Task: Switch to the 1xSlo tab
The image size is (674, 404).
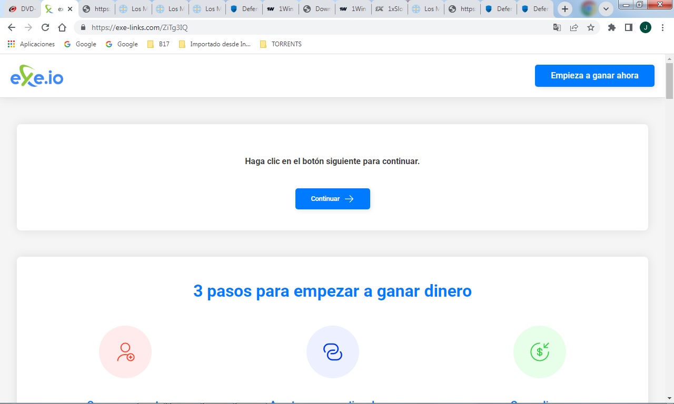Action: (x=390, y=9)
